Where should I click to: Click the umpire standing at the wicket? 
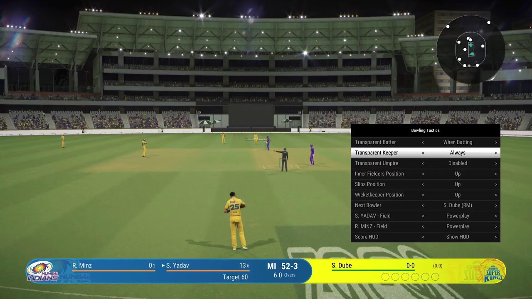point(283,159)
